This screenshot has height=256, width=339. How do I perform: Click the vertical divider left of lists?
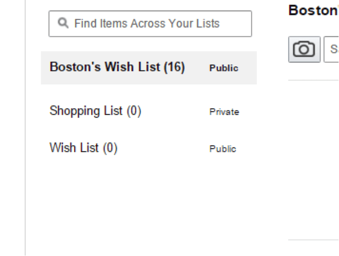(x=25, y=128)
